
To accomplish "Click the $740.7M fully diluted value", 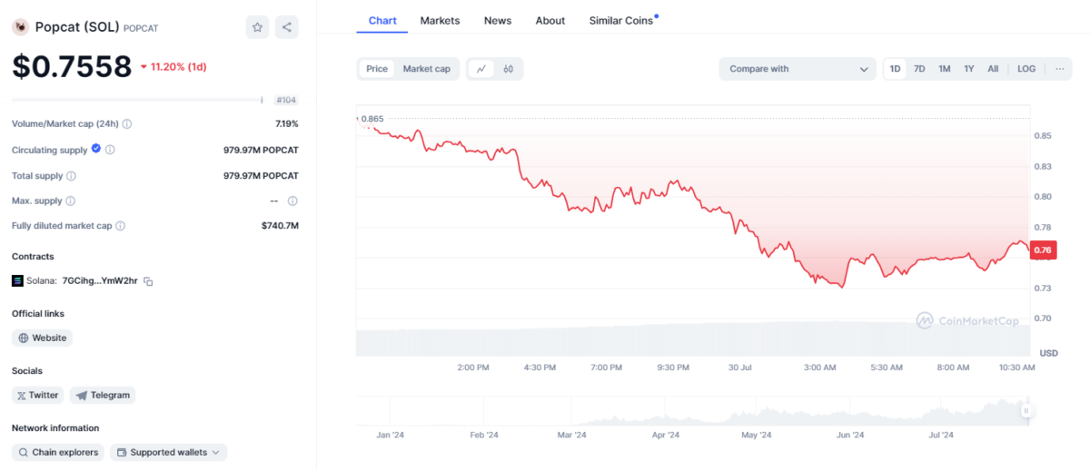I will point(280,226).
